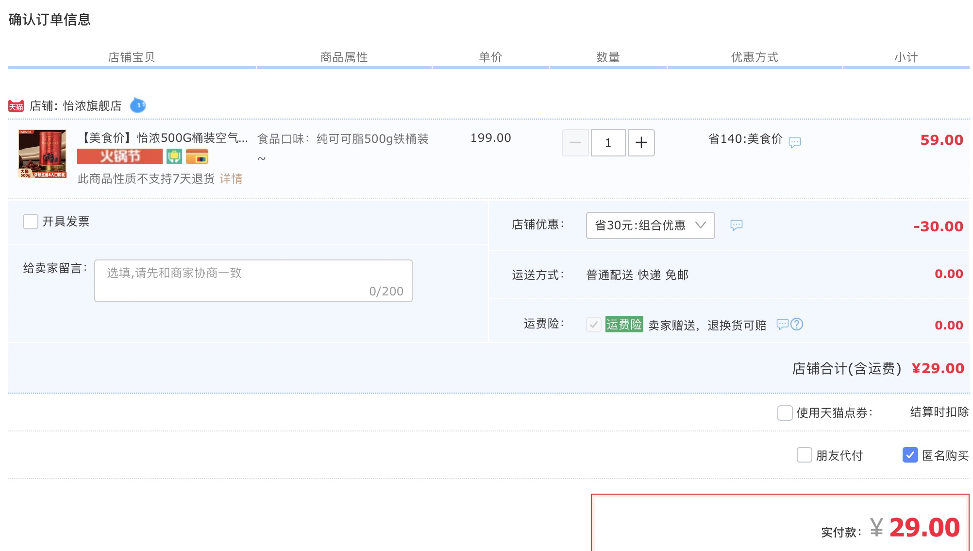Screen dimensions: 973x551
Task: Click the green shield service icon
Action: [174, 156]
